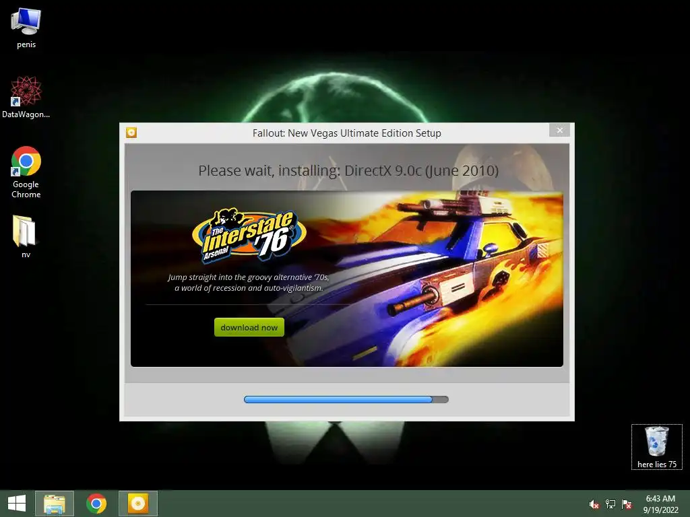690x517 pixels.
Task: Open the DataWagon shortcut icon
Action: pos(26,97)
